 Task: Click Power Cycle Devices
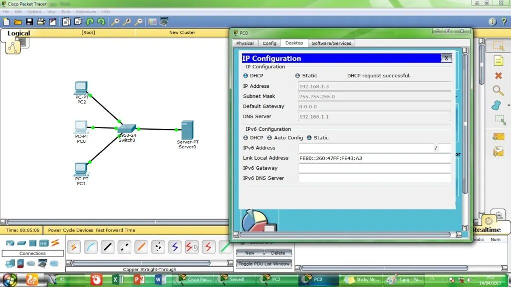71,230
